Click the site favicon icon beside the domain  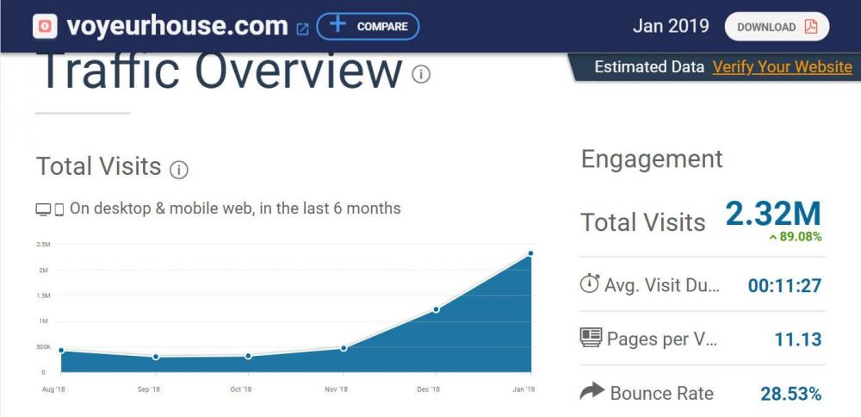click(x=46, y=27)
